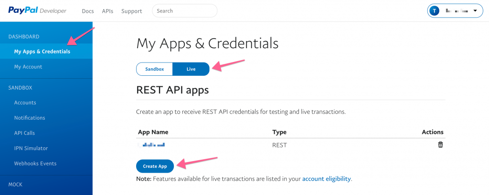The height and width of the screenshot is (195, 489).
Task: Open the blurred REST app name link
Action: pyautogui.click(x=151, y=144)
